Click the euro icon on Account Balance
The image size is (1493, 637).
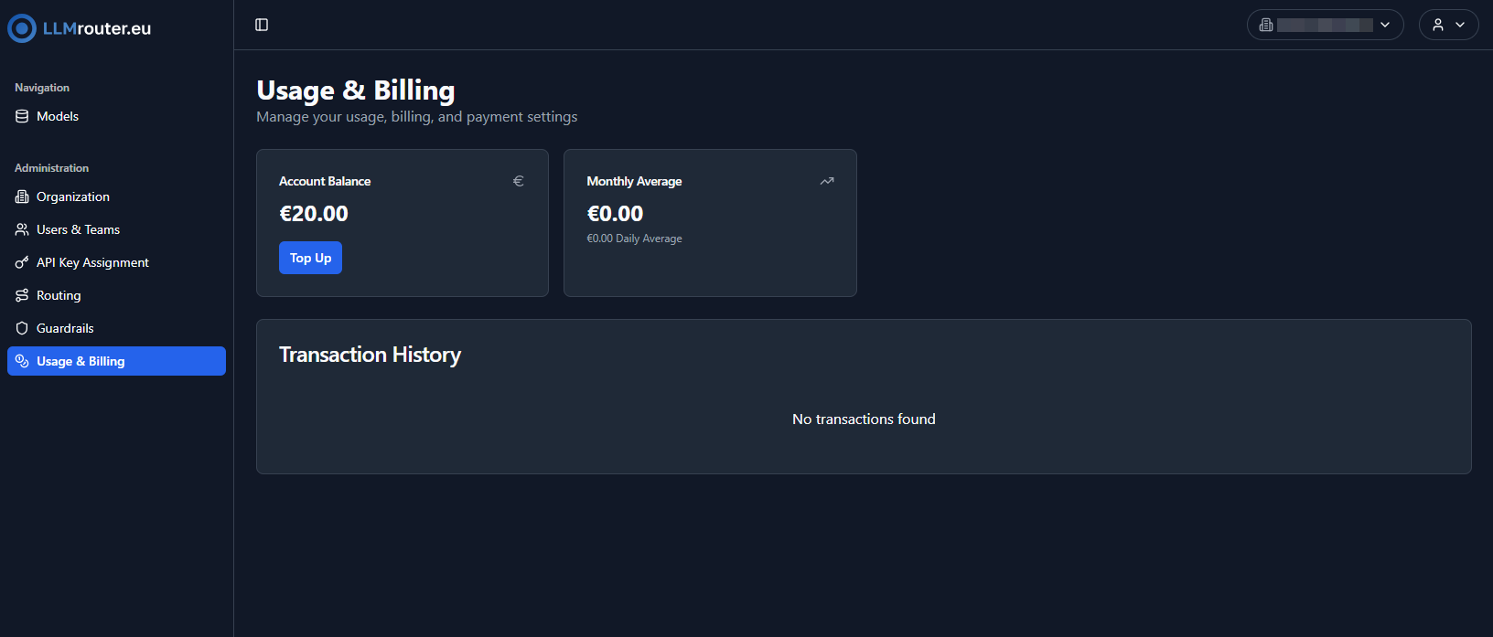coord(518,181)
